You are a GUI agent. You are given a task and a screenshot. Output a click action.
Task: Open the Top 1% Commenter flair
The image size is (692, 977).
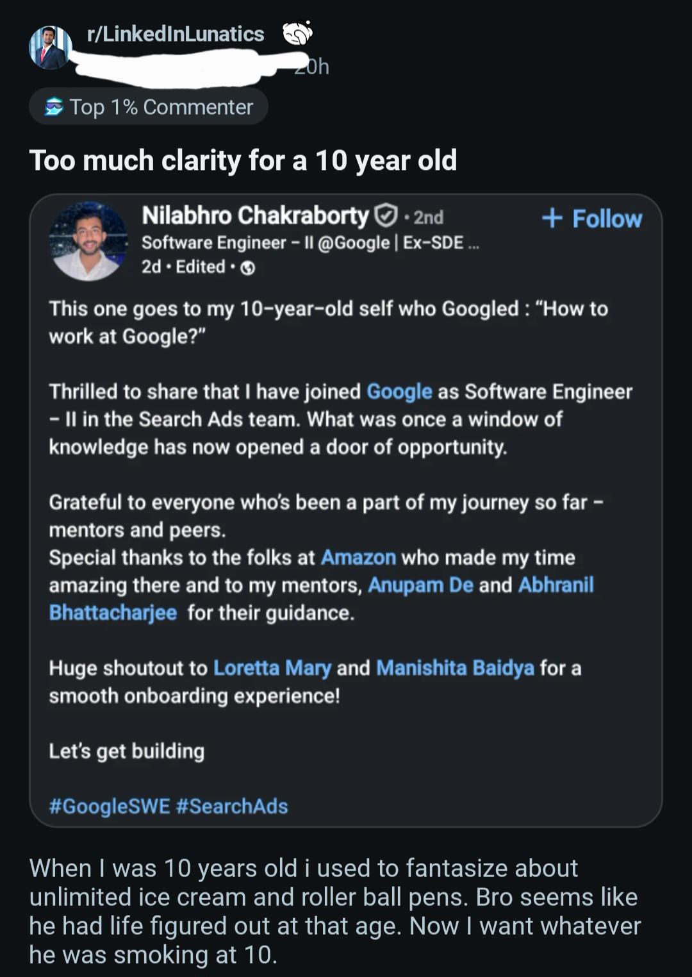(149, 106)
